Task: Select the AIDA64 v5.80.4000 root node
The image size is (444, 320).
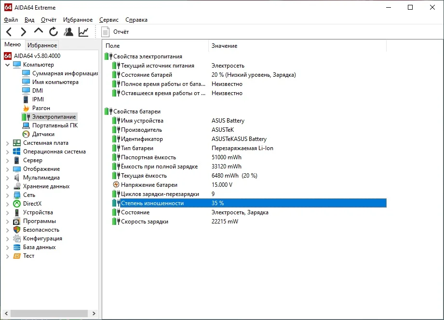Action: pos(32,56)
